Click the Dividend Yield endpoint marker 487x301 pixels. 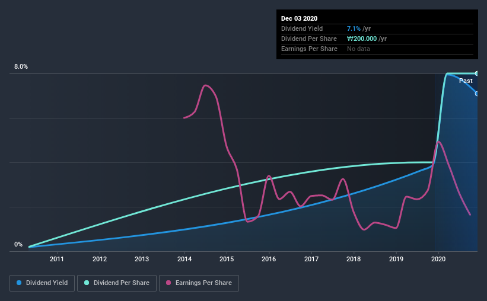coord(476,94)
